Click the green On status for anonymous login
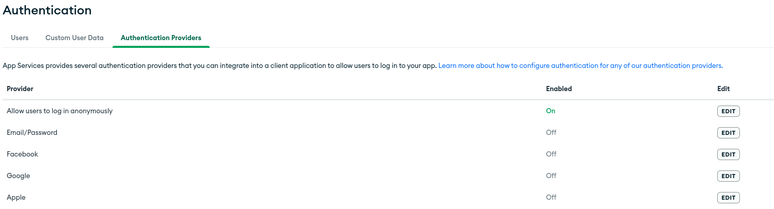 point(550,111)
